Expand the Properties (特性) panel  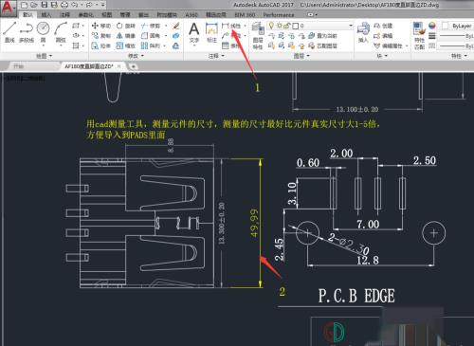[x=459, y=56]
